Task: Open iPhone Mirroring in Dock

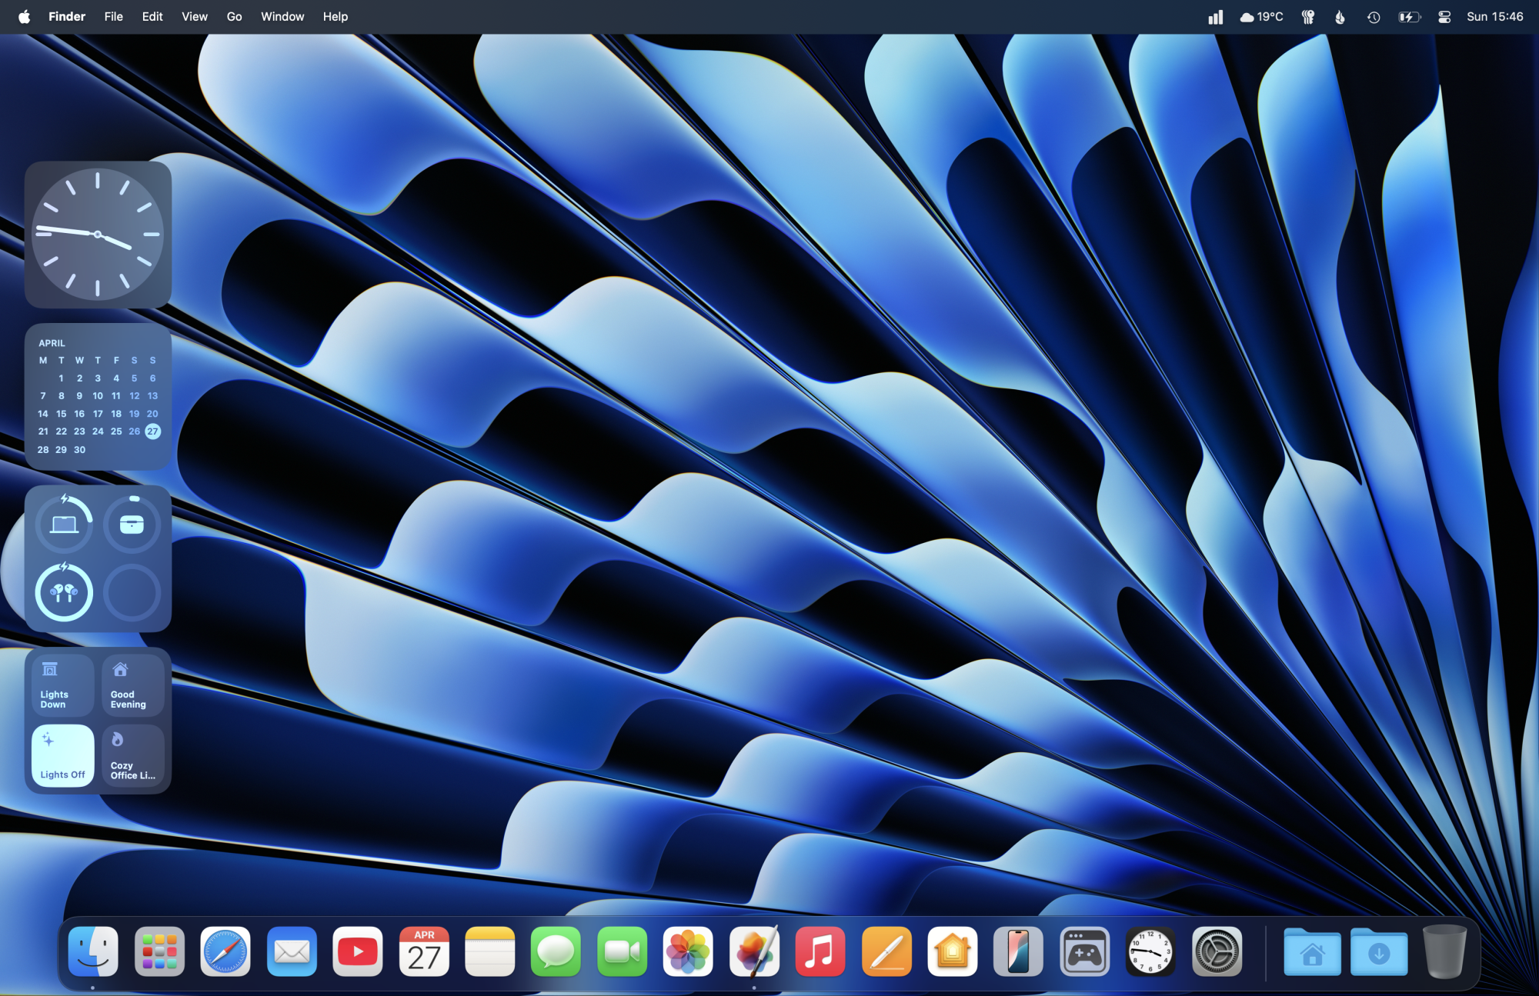Action: tap(1018, 952)
